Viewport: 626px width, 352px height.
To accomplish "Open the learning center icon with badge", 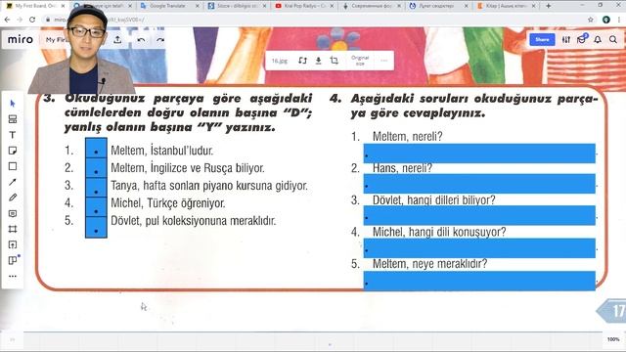I will [582, 39].
